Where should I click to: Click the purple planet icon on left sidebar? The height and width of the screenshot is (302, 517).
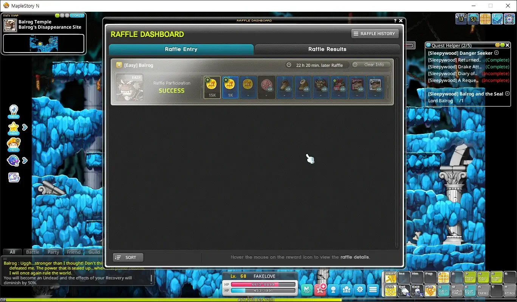13,161
